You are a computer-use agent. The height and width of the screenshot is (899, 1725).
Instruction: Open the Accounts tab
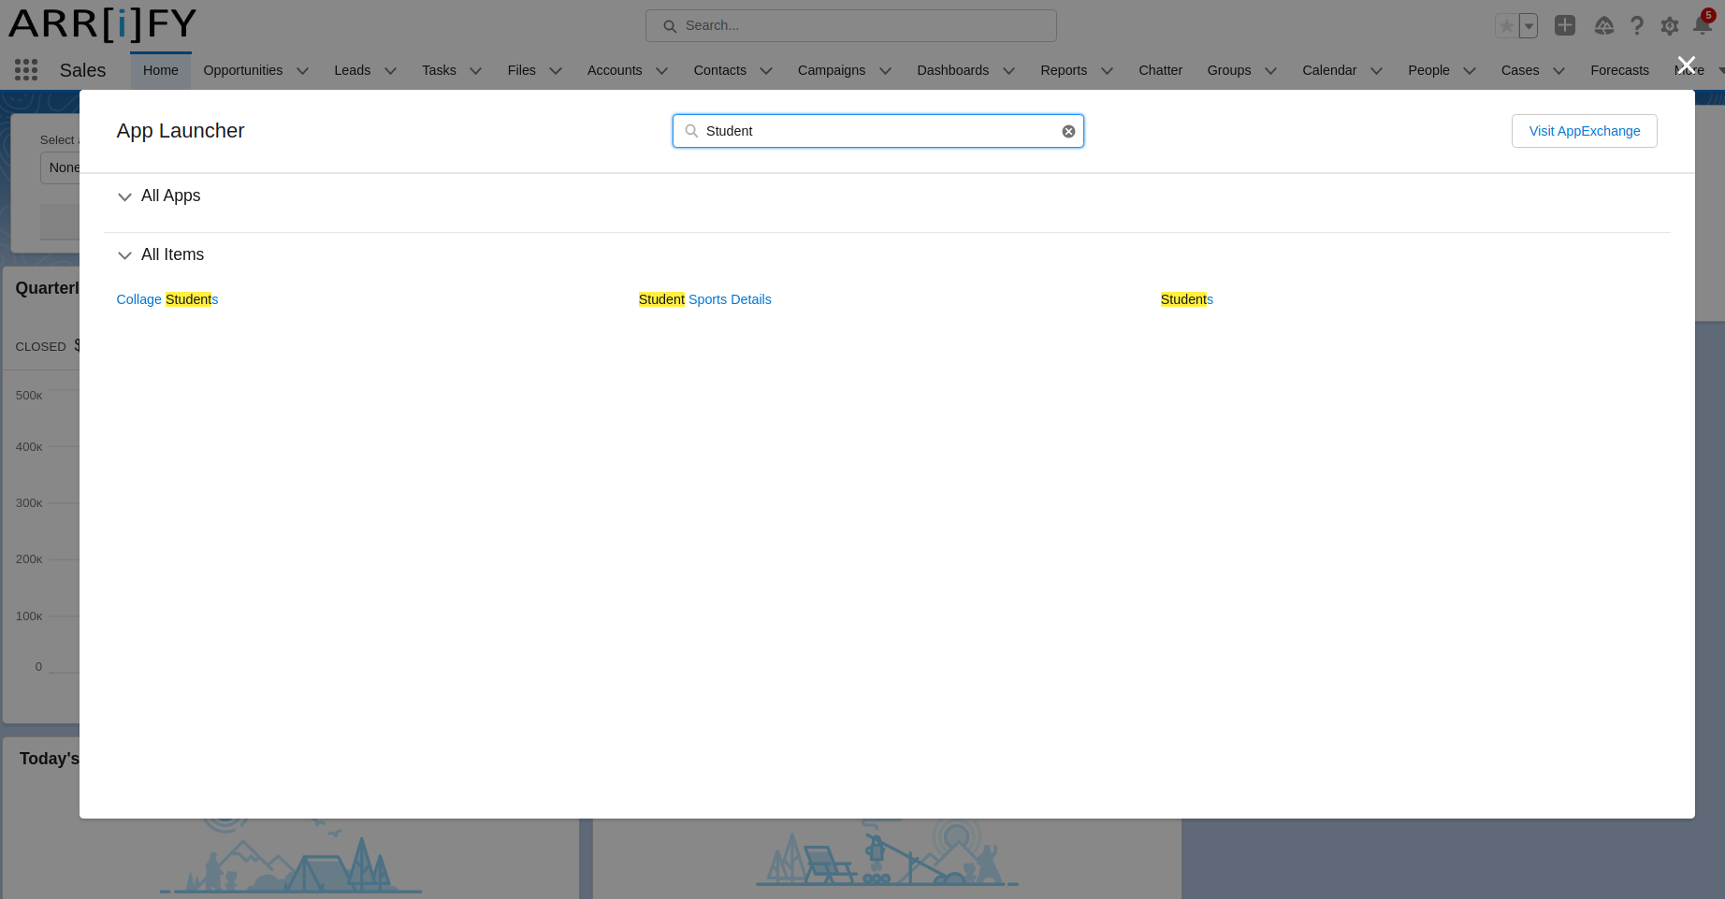(615, 70)
